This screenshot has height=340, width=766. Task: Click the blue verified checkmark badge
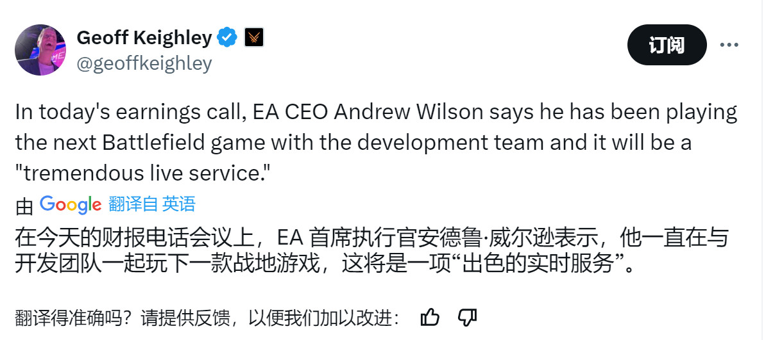(226, 38)
